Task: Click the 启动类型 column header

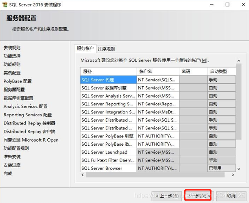Action: [222, 71]
